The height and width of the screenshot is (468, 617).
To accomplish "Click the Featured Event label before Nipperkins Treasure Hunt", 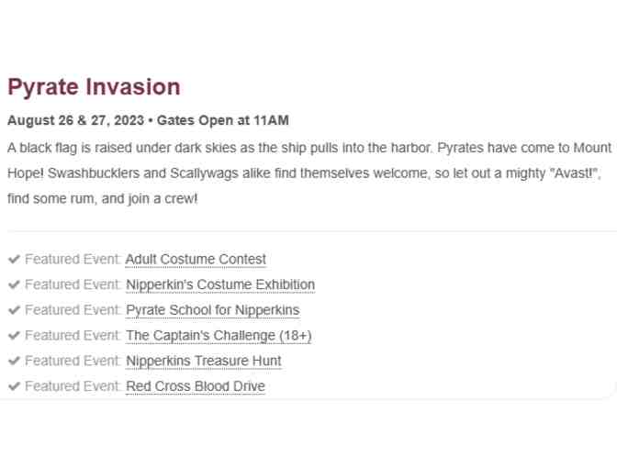I will 73,361.
